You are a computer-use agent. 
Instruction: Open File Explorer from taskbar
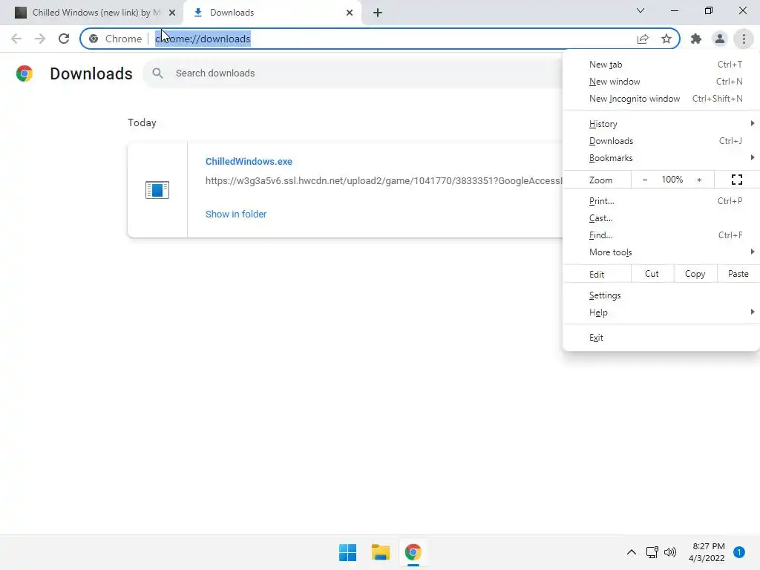tap(381, 552)
